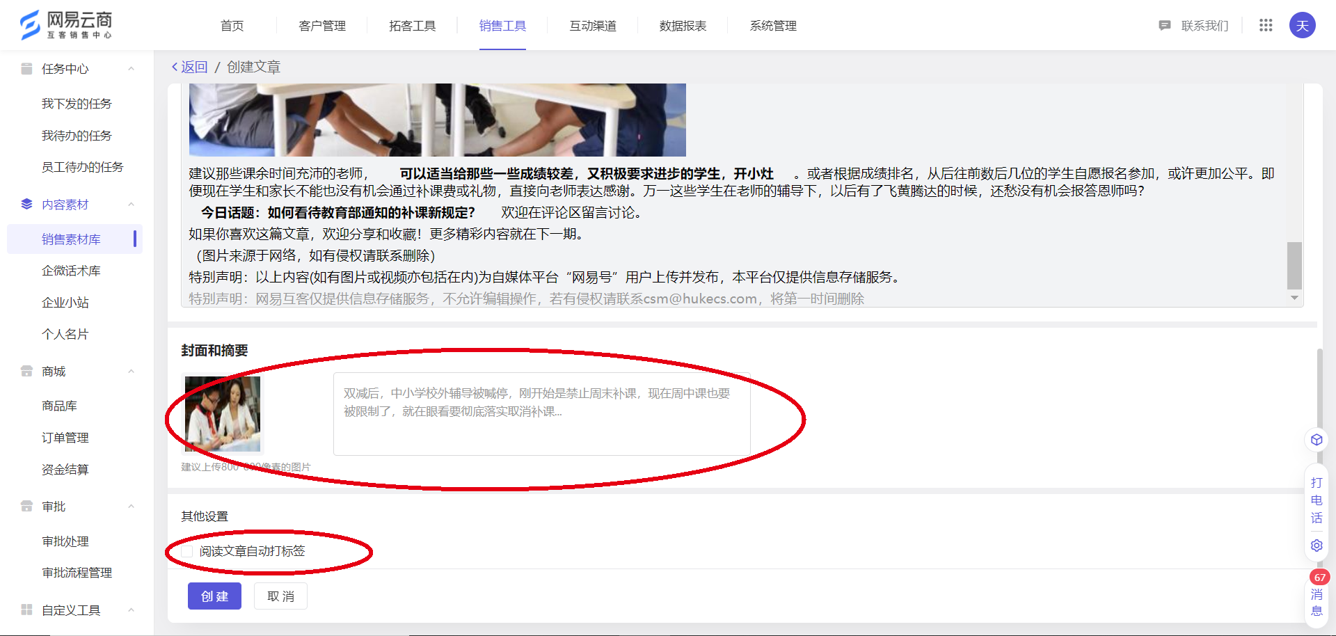Collapse the 审批 section
The height and width of the screenshot is (636, 1336).
coord(131,506)
